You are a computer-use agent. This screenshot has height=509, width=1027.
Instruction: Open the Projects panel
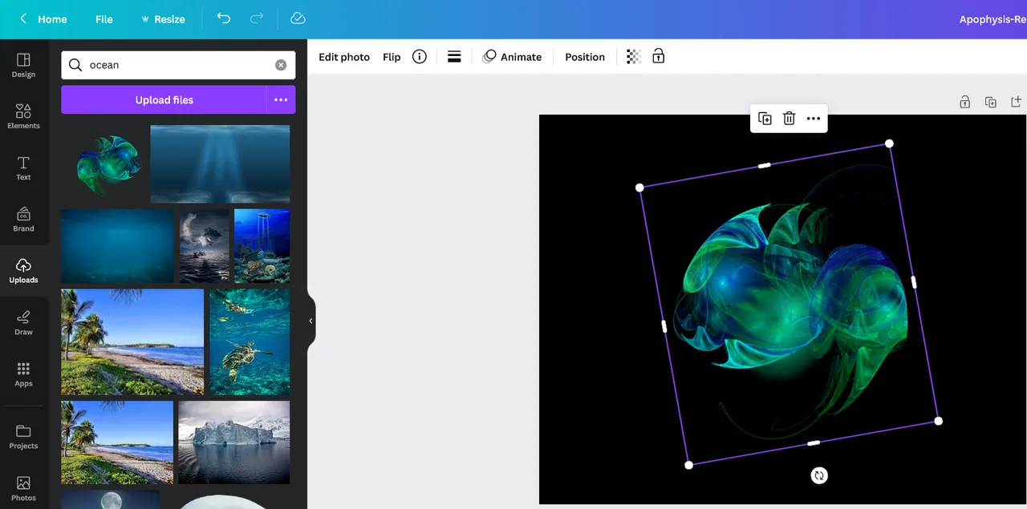(23, 437)
